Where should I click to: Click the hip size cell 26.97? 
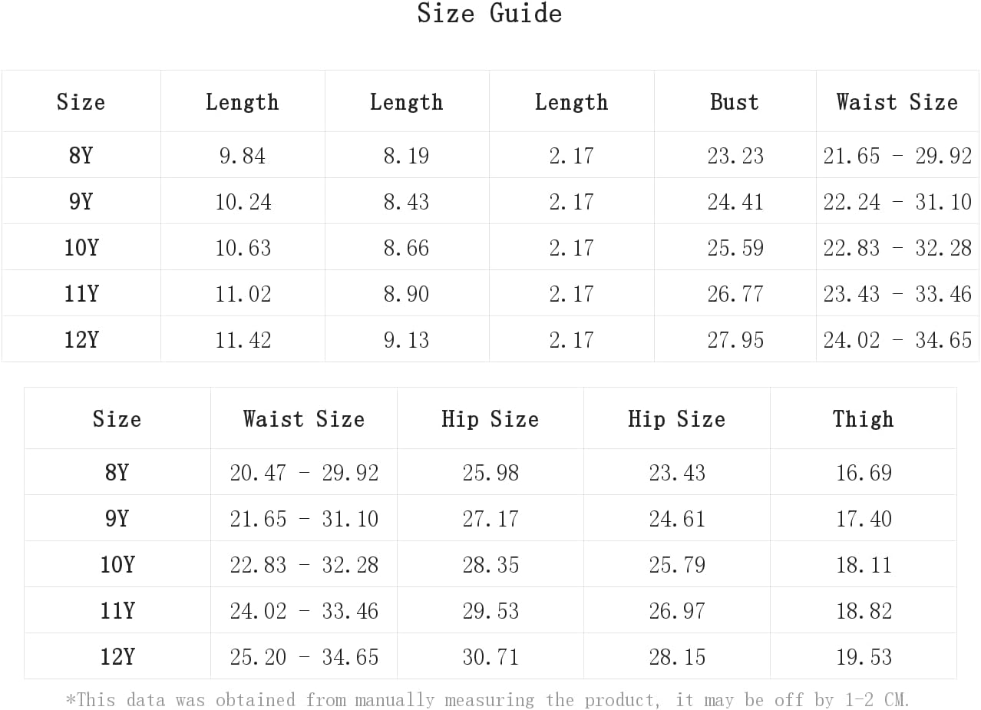click(x=677, y=611)
